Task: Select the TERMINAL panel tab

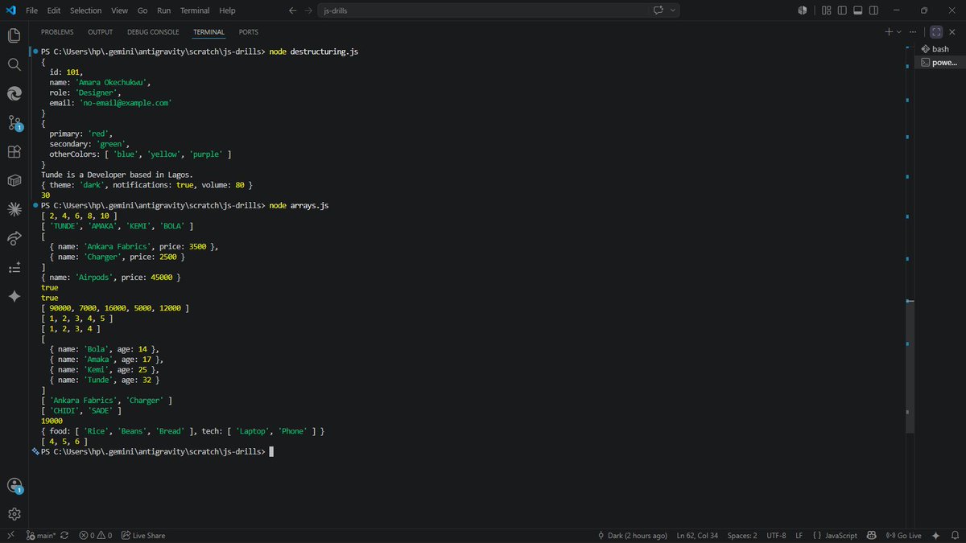Action: [x=209, y=32]
